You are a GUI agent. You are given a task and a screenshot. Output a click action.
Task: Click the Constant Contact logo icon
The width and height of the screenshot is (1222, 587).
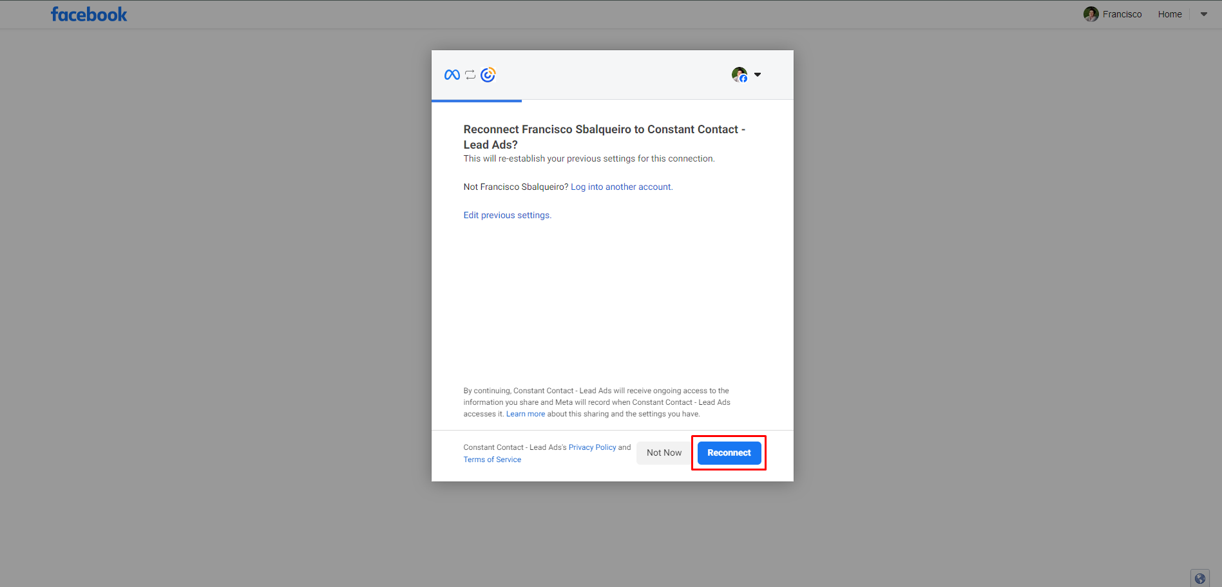click(488, 75)
